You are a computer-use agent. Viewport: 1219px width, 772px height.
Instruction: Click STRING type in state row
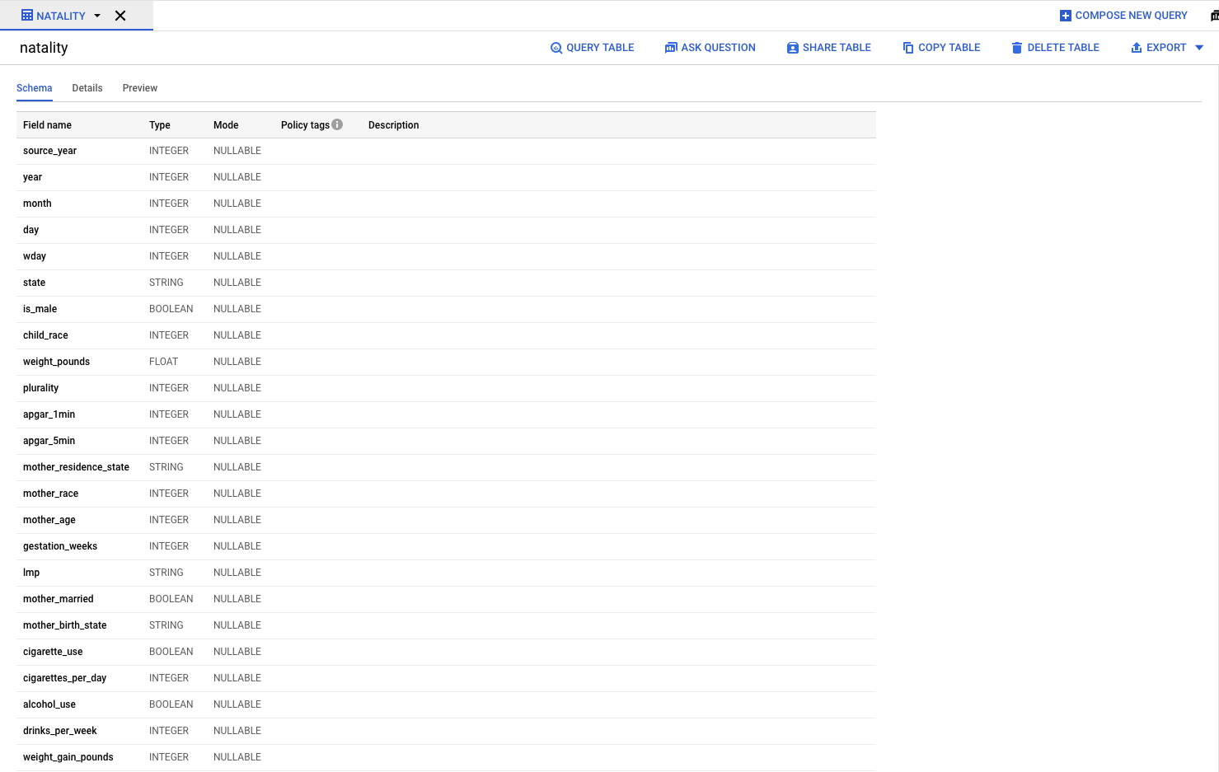pyautogui.click(x=166, y=283)
